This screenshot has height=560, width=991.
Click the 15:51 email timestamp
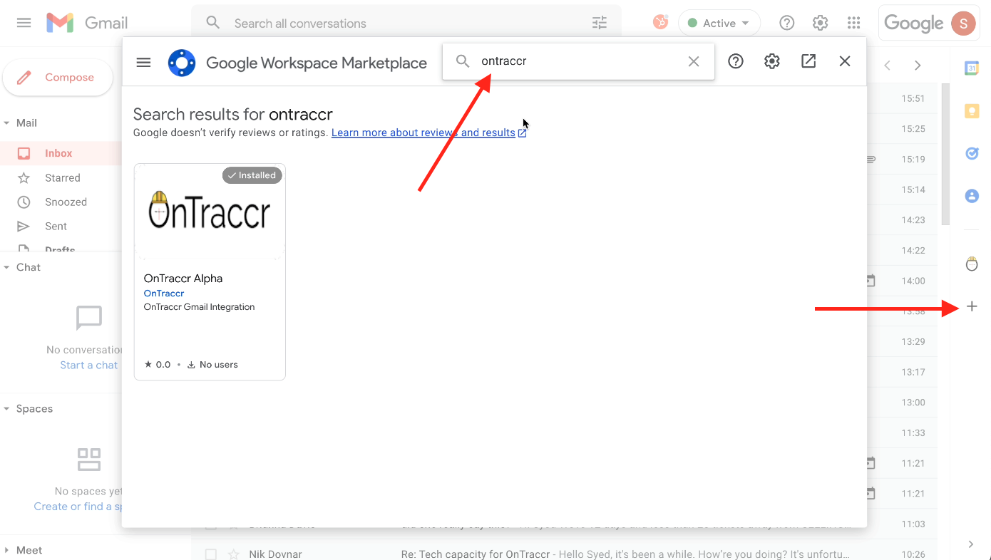pos(913,98)
